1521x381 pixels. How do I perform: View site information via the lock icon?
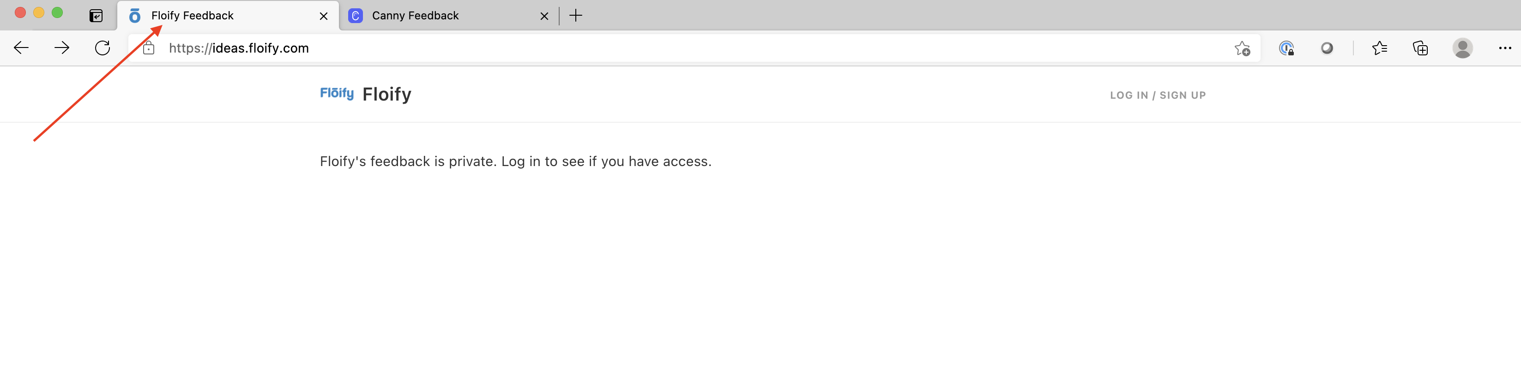coord(149,48)
